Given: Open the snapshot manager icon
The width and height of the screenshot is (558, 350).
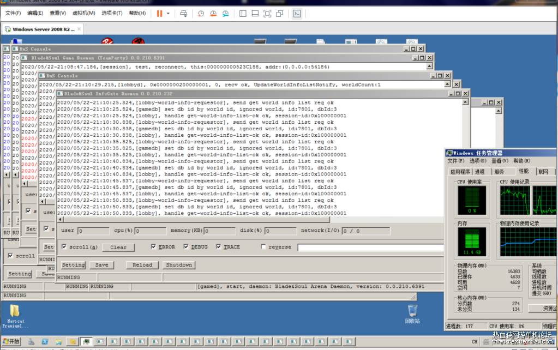Looking at the screenshot, I should tap(226, 14).
